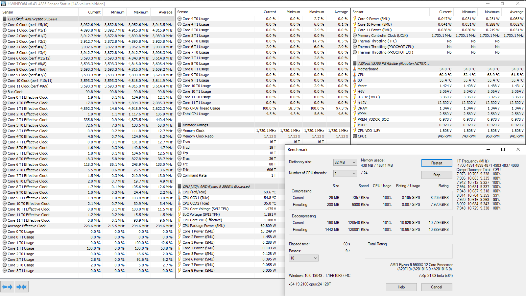The width and height of the screenshot is (526, 296).
Task: Click lightning icon beside CPU Core Voltage (SVI2 TFN)
Action: [179, 209]
